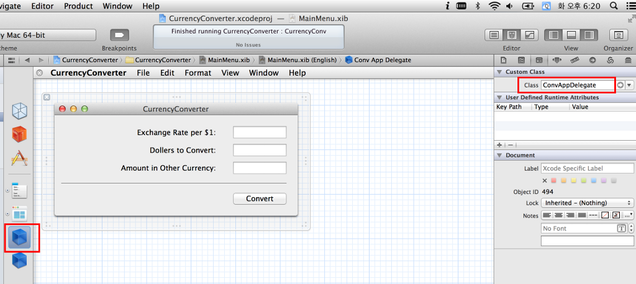Select the File's Owner placeholder cube
Screen dimensions: 636x284
19,110
